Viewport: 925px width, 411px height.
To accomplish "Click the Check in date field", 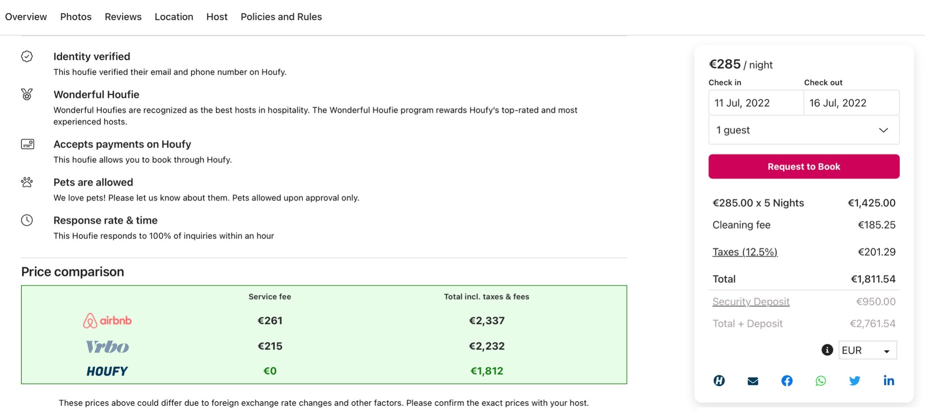I will [756, 102].
